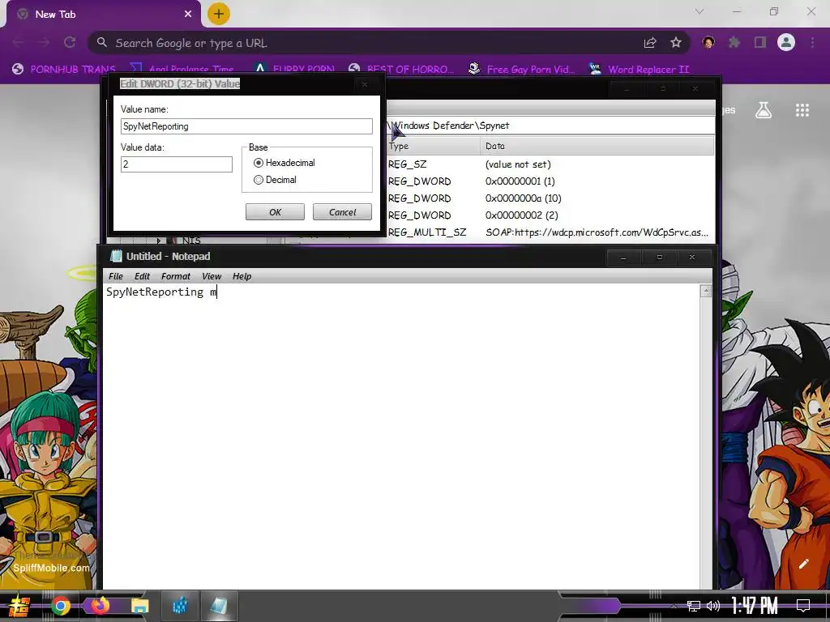
Task: Click the 1:47 PM taskbar clock
Action: coord(755,606)
